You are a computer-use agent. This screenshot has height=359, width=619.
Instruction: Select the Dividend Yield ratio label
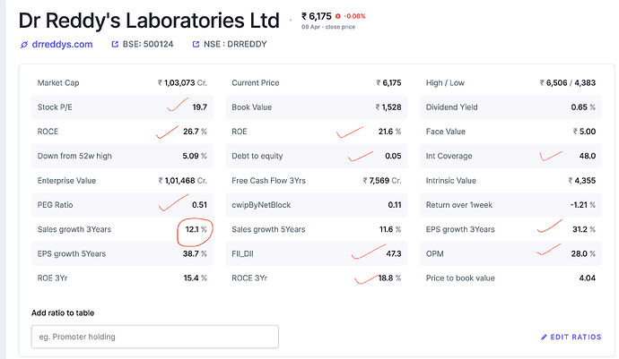pyautogui.click(x=455, y=107)
